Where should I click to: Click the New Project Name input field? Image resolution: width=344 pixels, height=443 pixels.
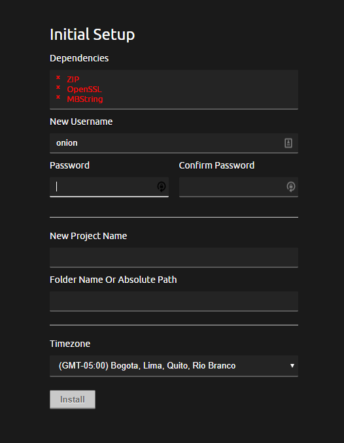coord(174,257)
